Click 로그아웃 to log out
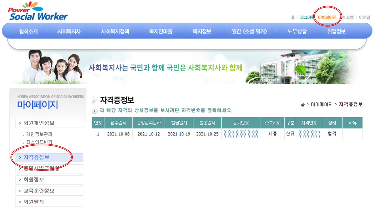The height and width of the screenshot is (212, 375). coord(307,17)
